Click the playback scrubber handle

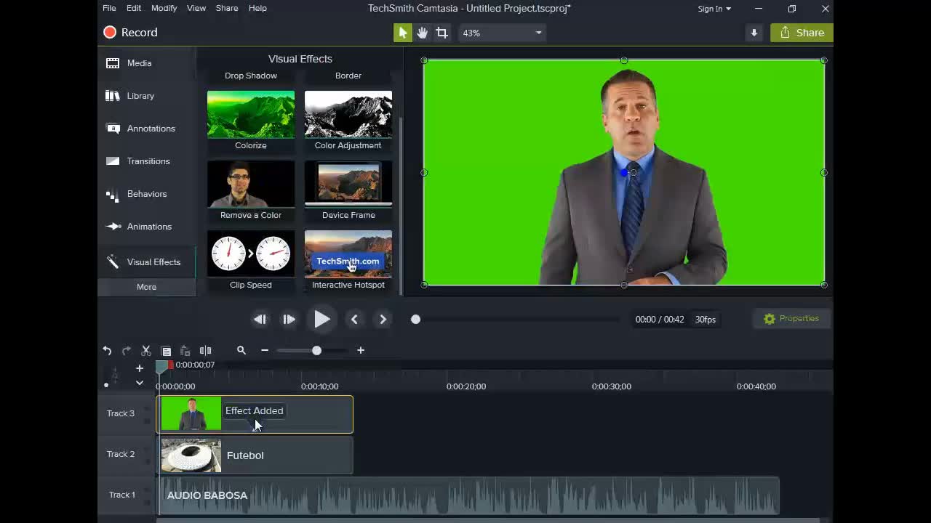tap(415, 319)
